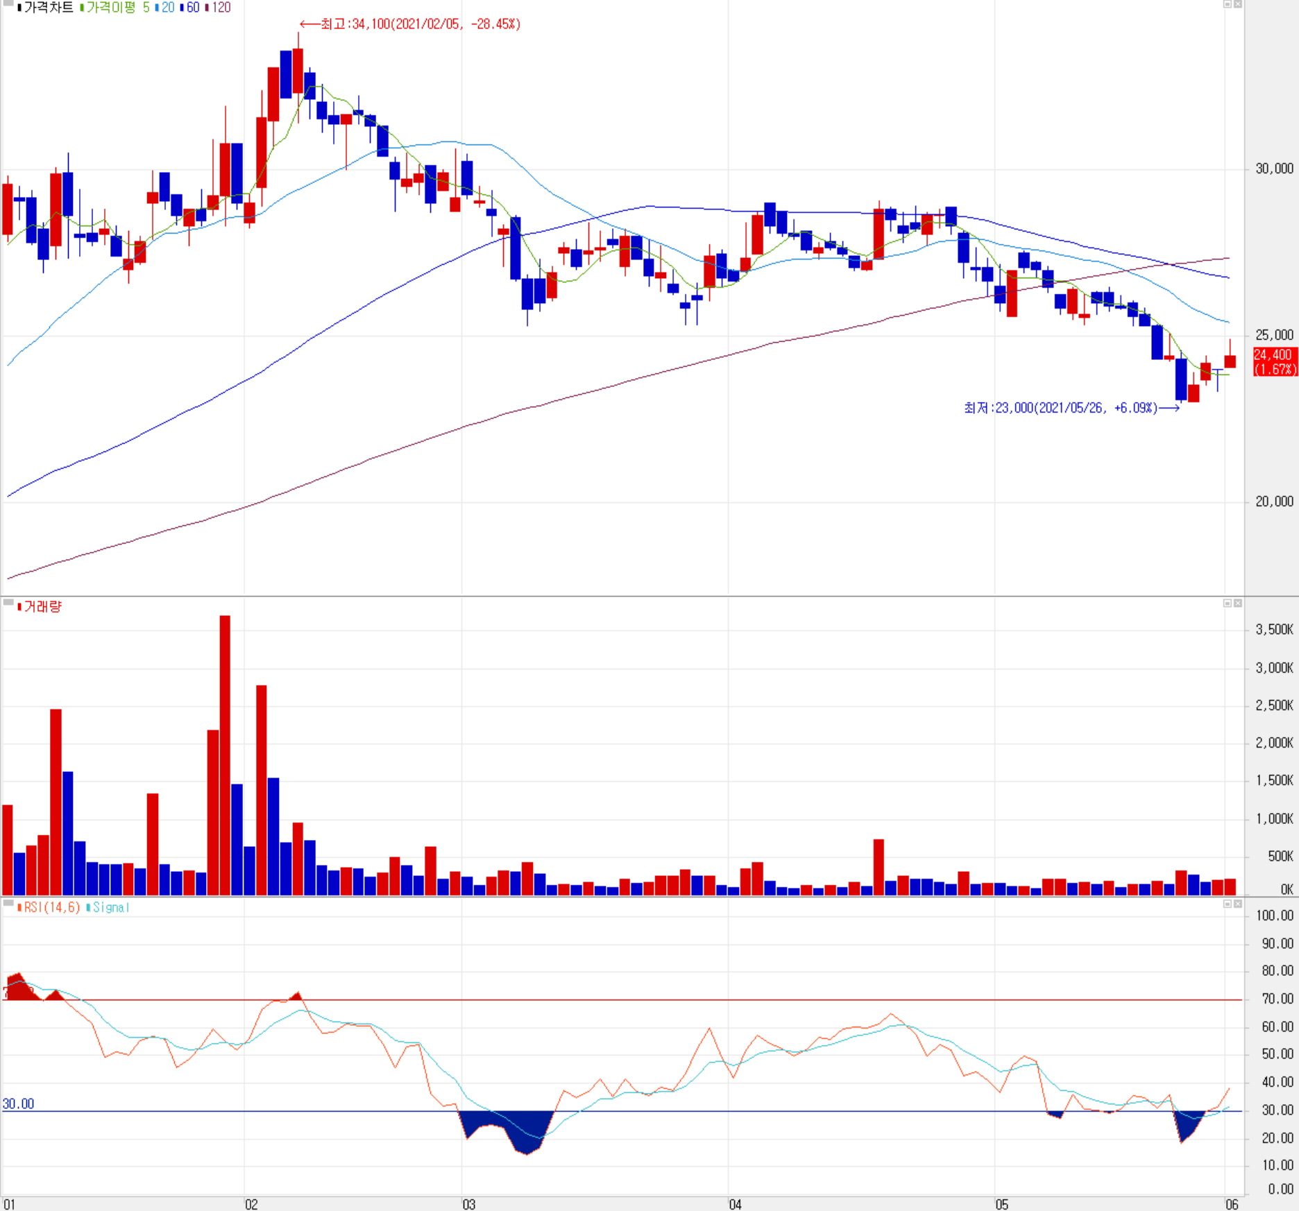Screen dimensions: 1299x1211
Task: Click the tallest red volume bar
Action: (x=225, y=755)
